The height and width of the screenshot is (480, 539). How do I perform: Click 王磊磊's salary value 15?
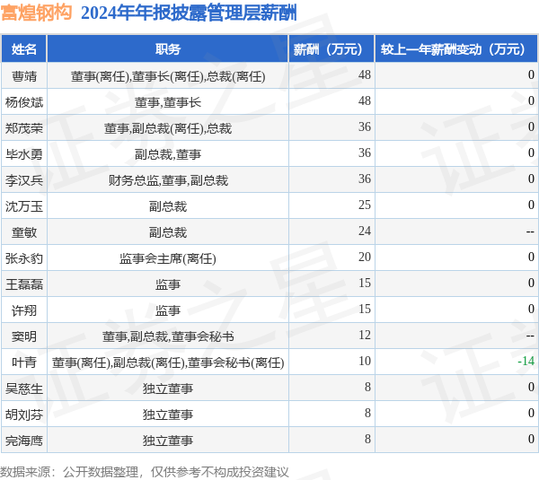pyautogui.click(x=365, y=283)
